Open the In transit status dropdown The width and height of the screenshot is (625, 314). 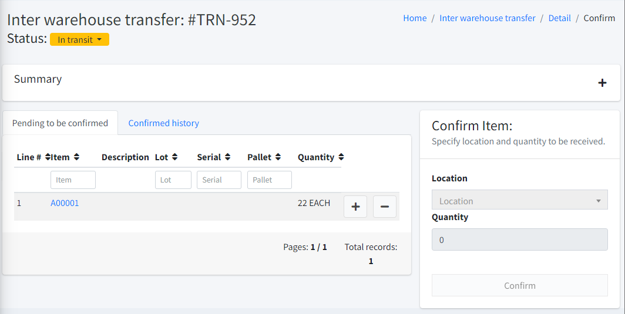point(79,39)
